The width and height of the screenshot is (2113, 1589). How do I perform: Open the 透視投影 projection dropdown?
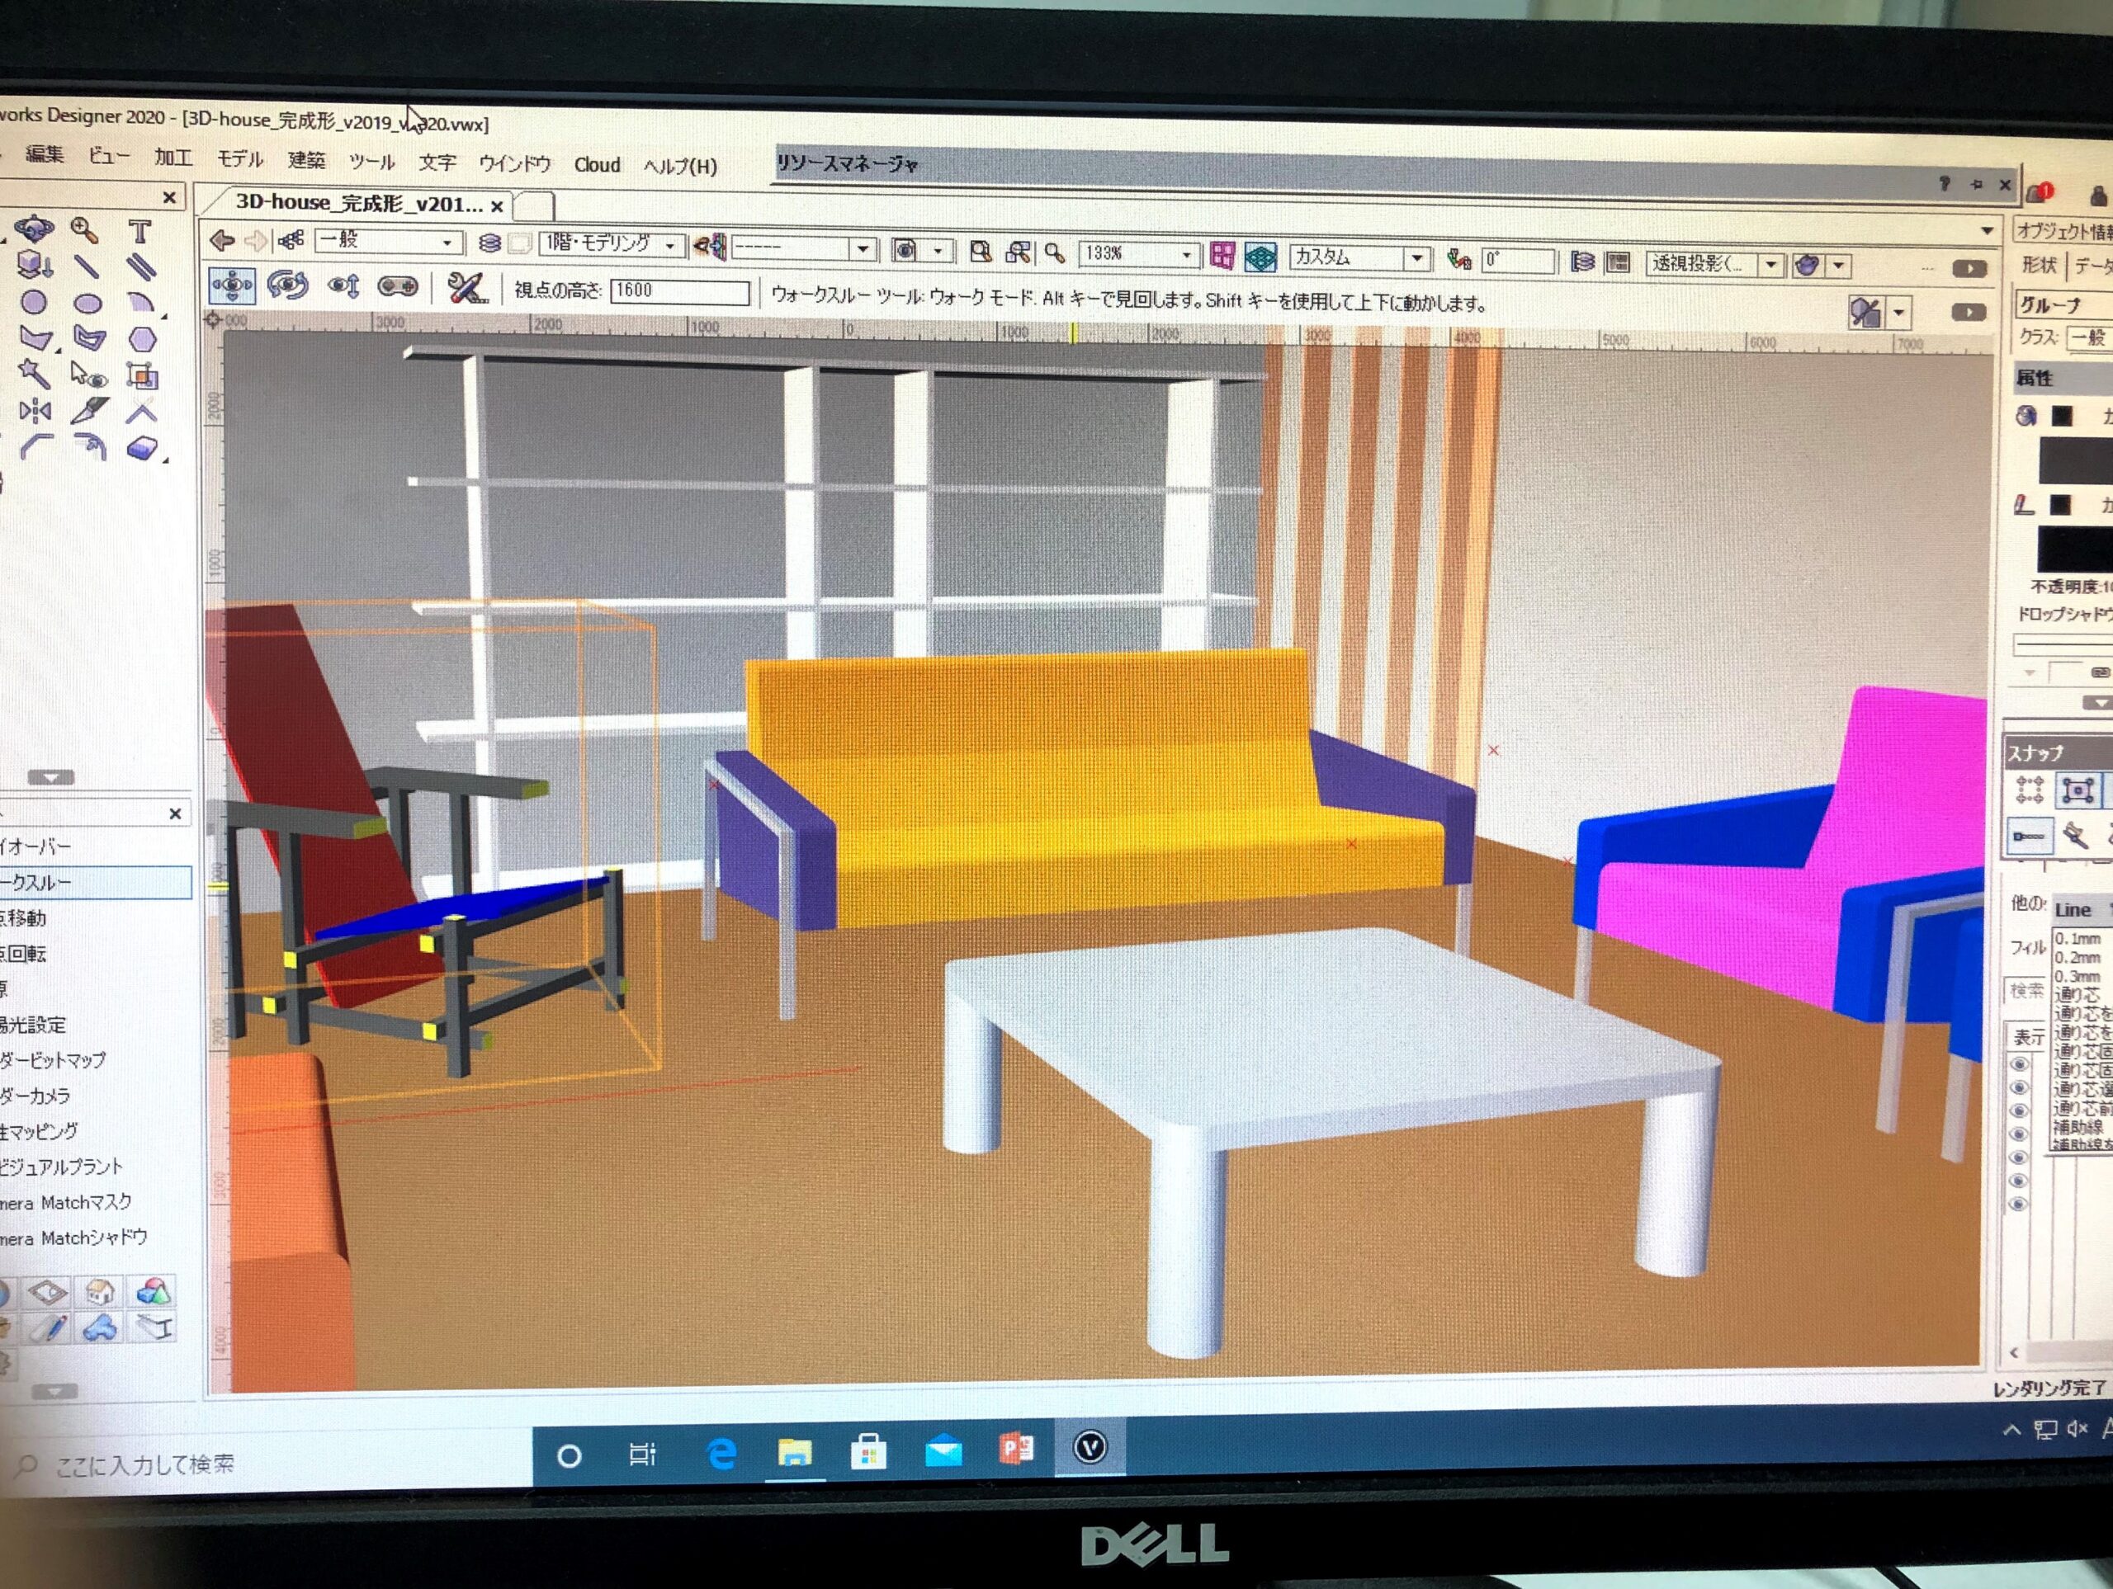(x=1772, y=266)
